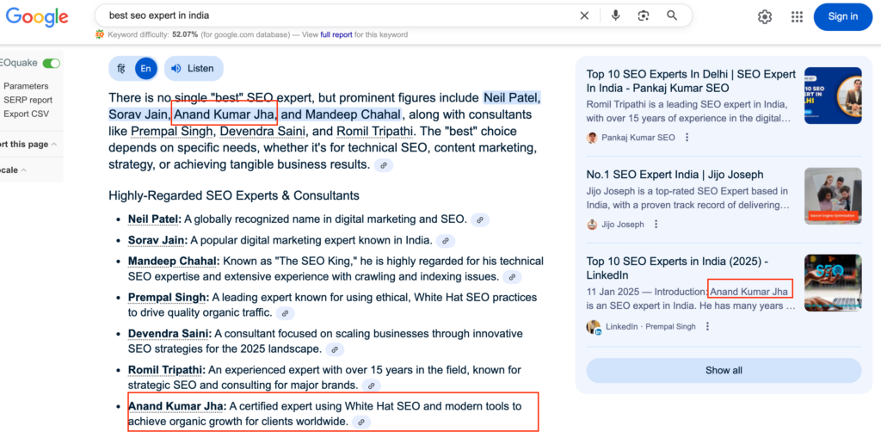This screenshot has height=438, width=881.
Task: Open the Google apps grid
Action: click(797, 16)
